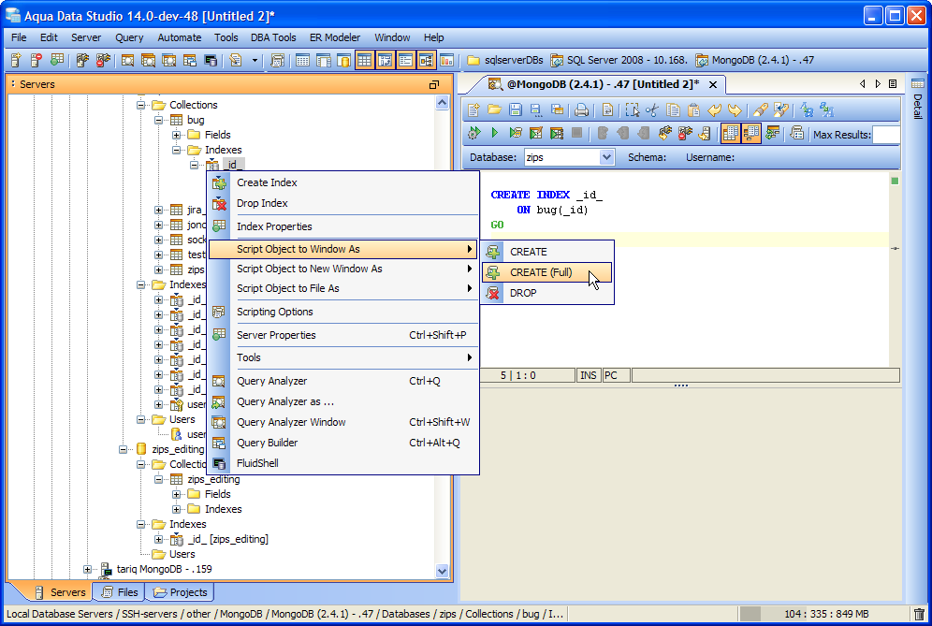932x626 pixels.
Task: Click the SQL Server 2008 shortcut in the toolbar
Action: point(619,60)
